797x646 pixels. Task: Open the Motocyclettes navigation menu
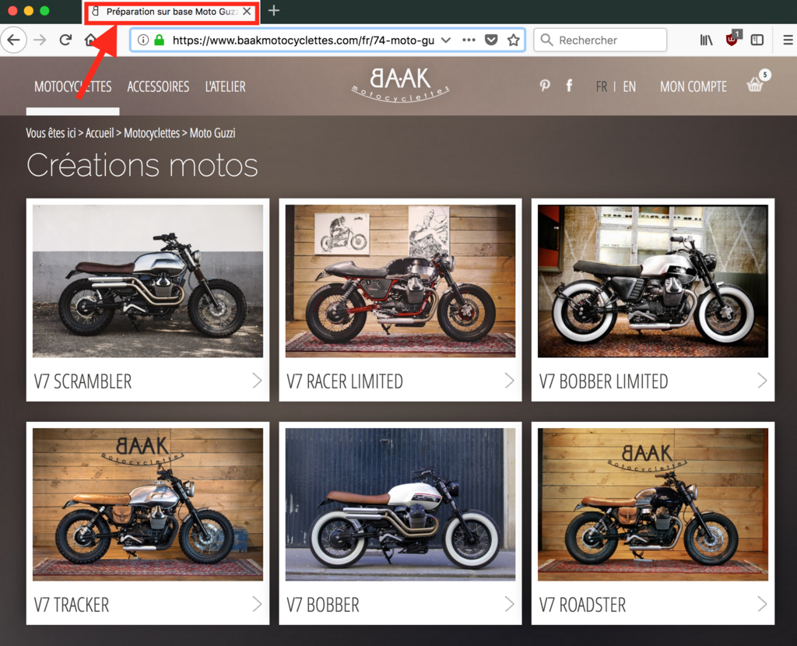pyautogui.click(x=72, y=86)
